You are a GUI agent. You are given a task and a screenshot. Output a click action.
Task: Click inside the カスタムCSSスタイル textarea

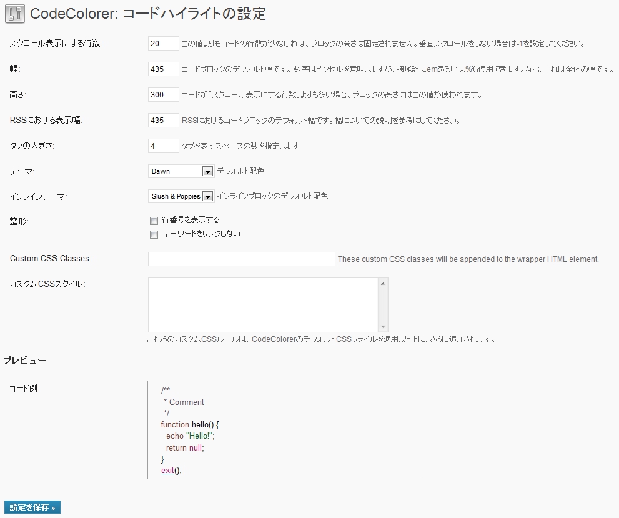click(263, 305)
